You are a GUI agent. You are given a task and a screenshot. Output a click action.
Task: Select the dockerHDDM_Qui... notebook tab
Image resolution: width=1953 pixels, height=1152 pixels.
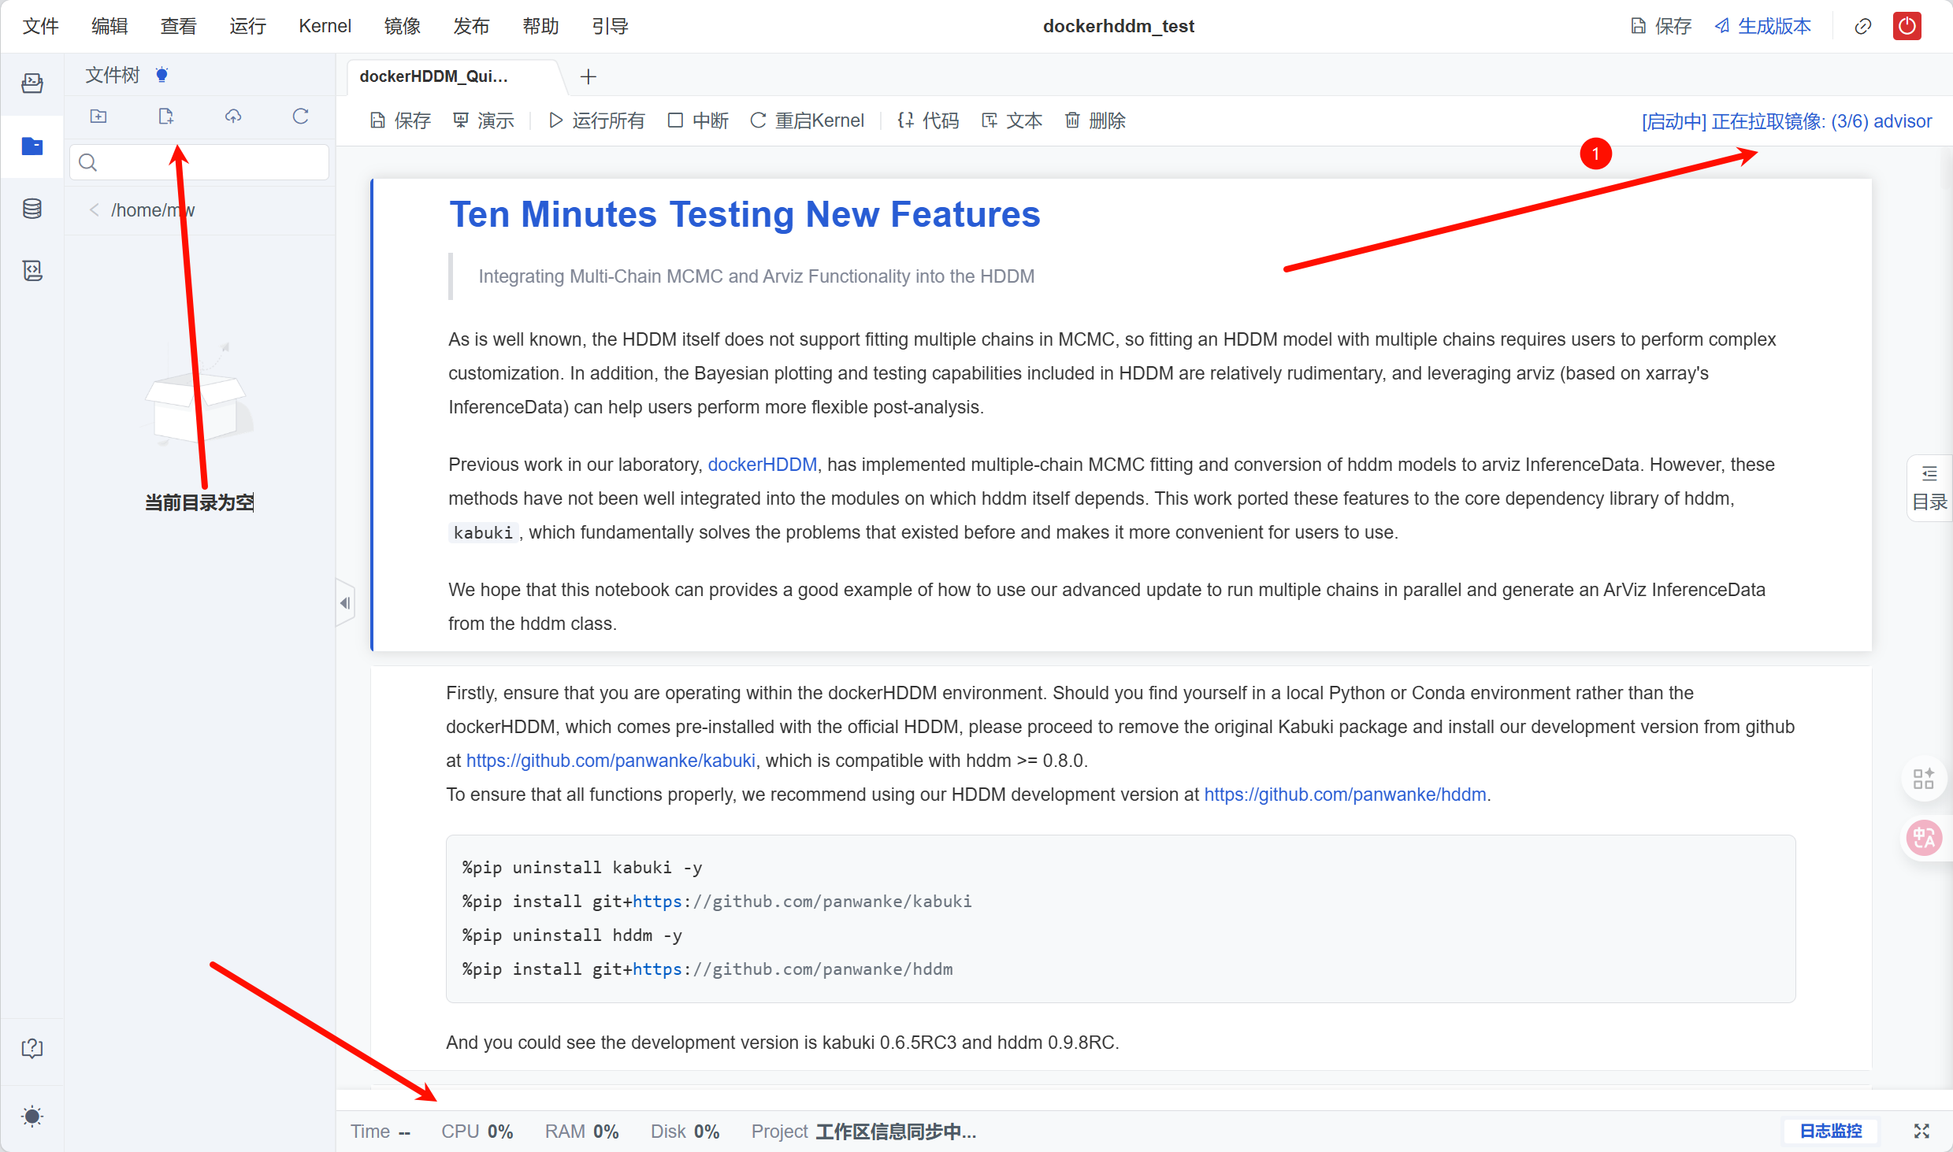(434, 76)
